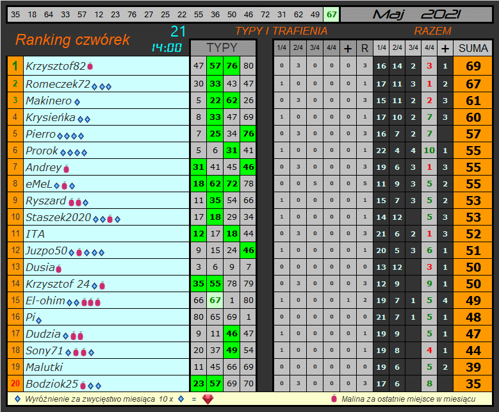Click number 49 in the top number row
Image resolution: width=499 pixels, height=412 pixels.
[x=315, y=14]
